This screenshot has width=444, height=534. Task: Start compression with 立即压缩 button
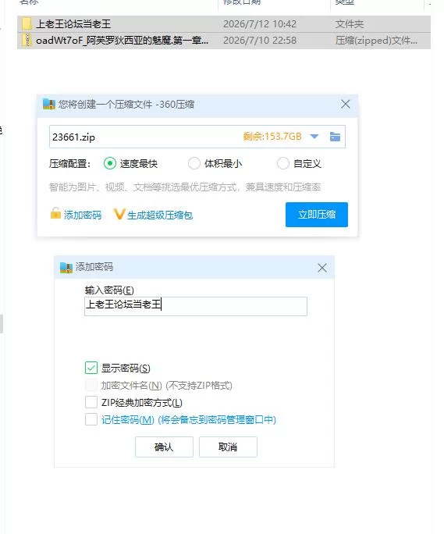click(317, 215)
